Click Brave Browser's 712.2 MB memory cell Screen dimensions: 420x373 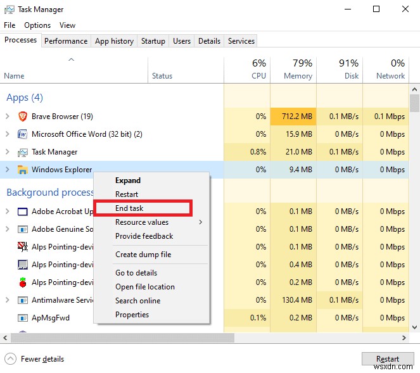(293, 117)
